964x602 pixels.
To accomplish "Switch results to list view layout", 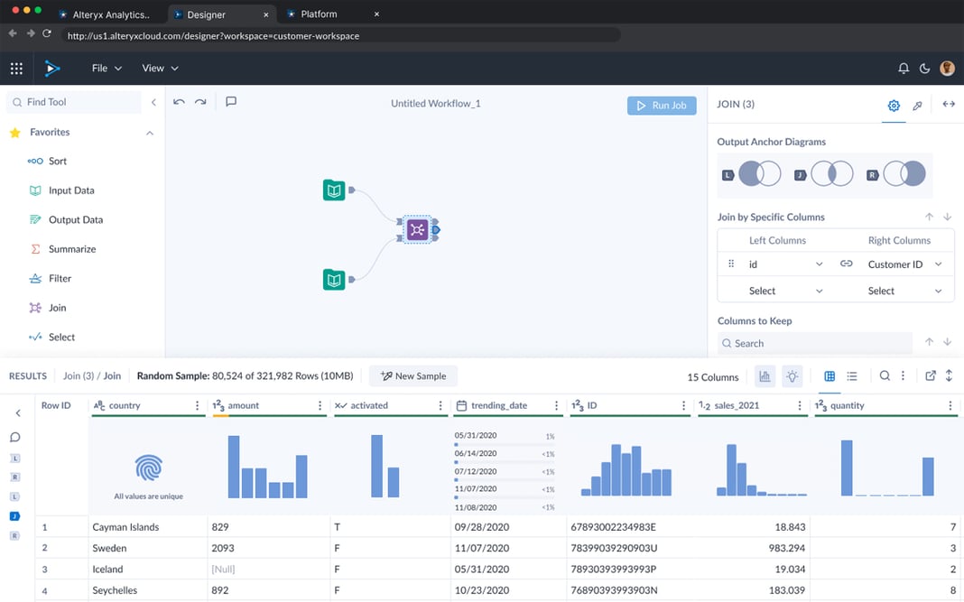I will [x=852, y=375].
